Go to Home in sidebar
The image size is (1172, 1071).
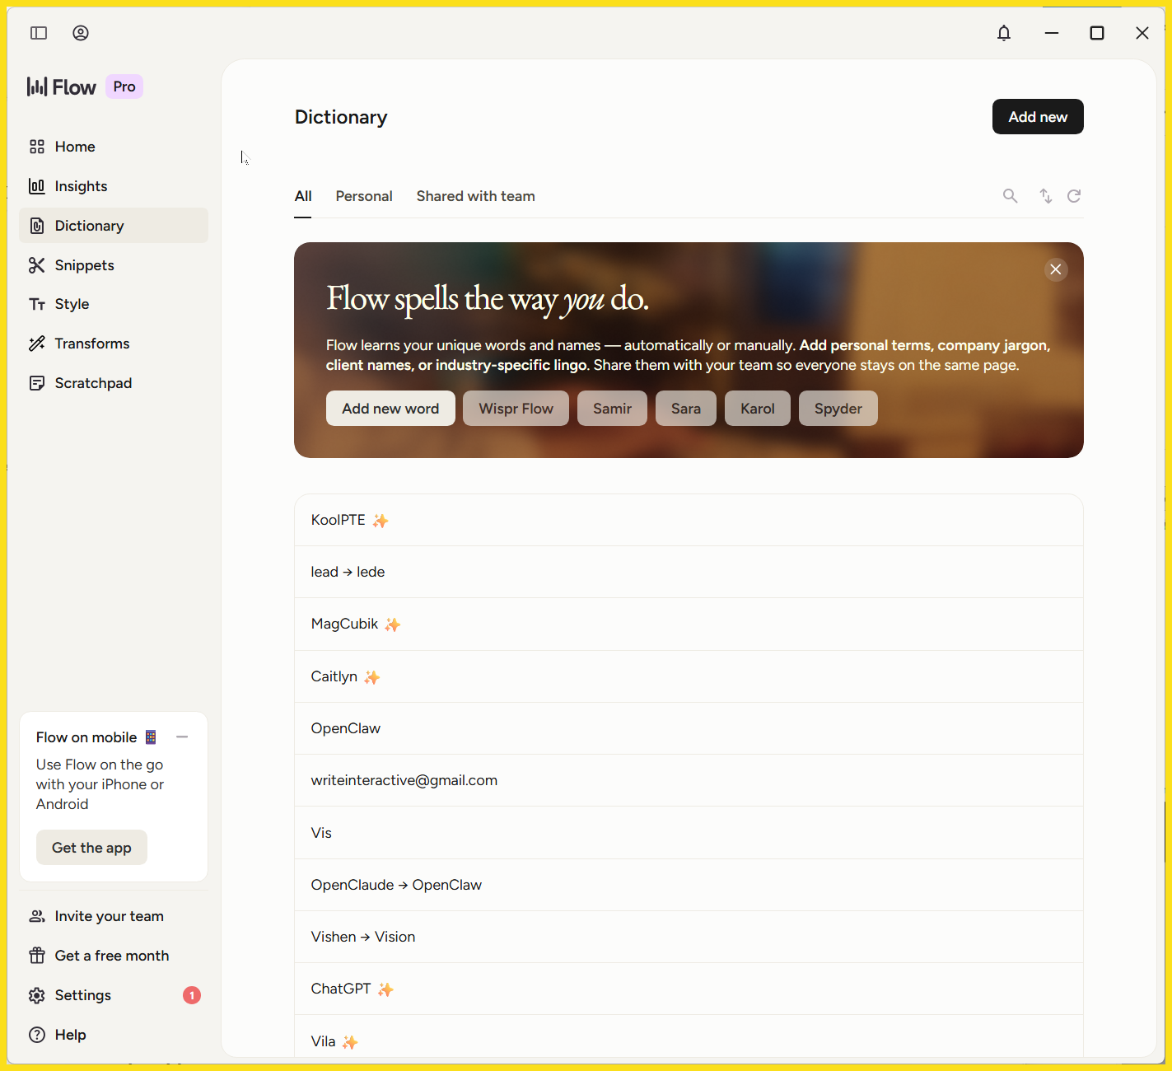[114, 147]
